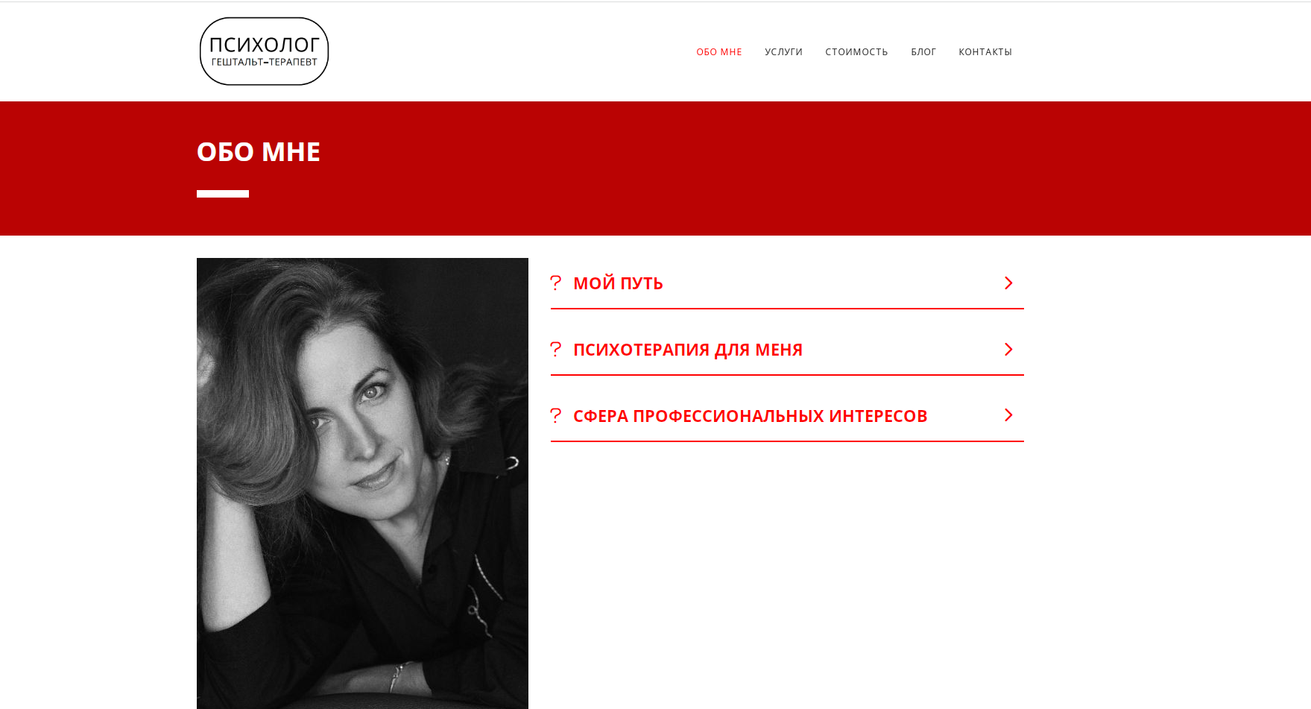Image resolution: width=1311 pixels, height=709 pixels.
Task: Select the ПСИХОТЕРАПИЯ ДЛЯ МЕНЯ accordion title
Action: pyautogui.click(x=688, y=350)
